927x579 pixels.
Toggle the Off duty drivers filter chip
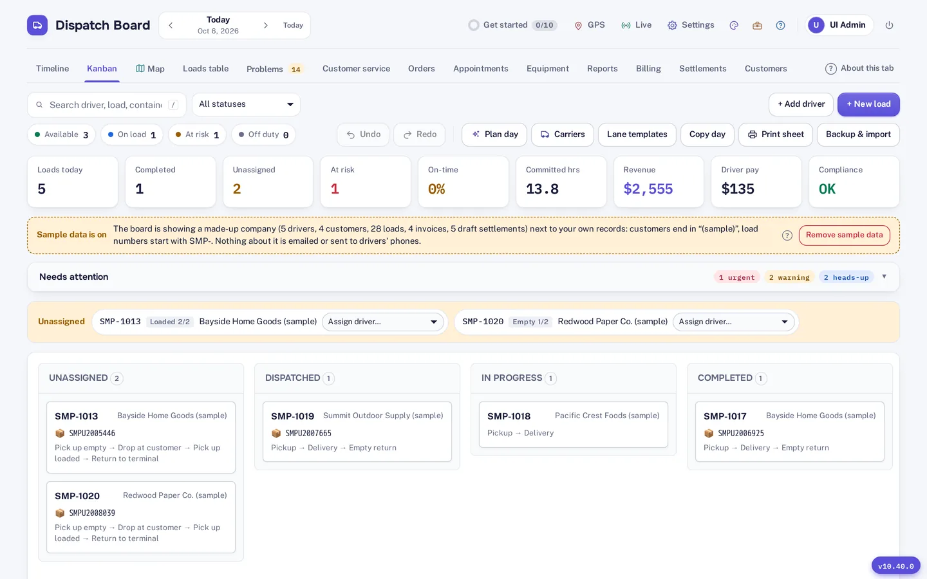pyautogui.click(x=263, y=134)
